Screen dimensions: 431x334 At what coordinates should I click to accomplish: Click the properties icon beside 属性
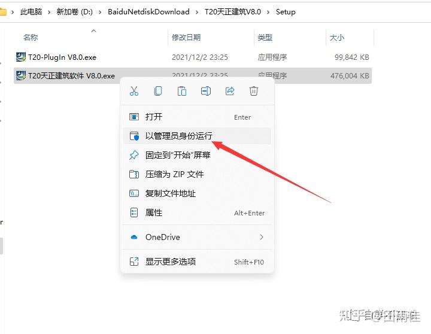(134, 212)
